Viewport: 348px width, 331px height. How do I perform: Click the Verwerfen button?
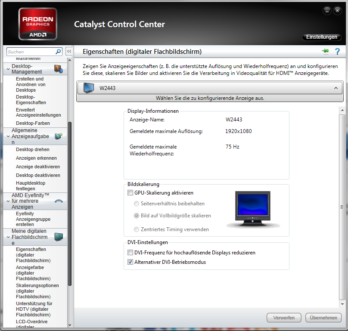pyautogui.click(x=284, y=318)
